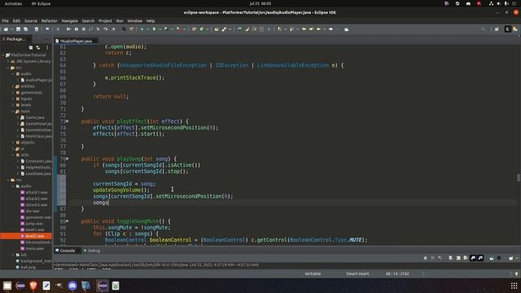Select jump.wav file

coord(33,224)
